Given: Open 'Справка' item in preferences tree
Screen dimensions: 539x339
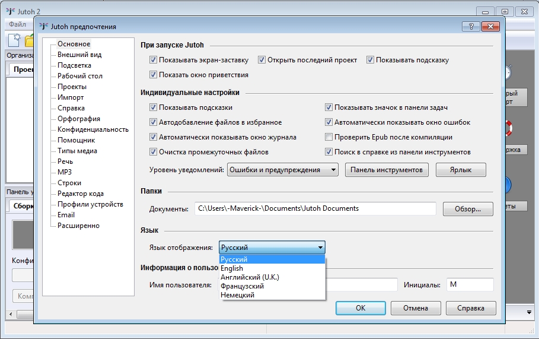Looking at the screenshot, I should click(71, 107).
